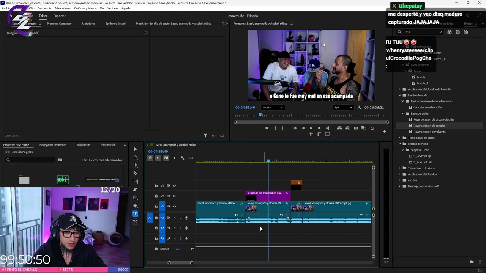Viewport: 486px width, 273px height.
Task: Clear the effects search field
Action: tap(441, 32)
